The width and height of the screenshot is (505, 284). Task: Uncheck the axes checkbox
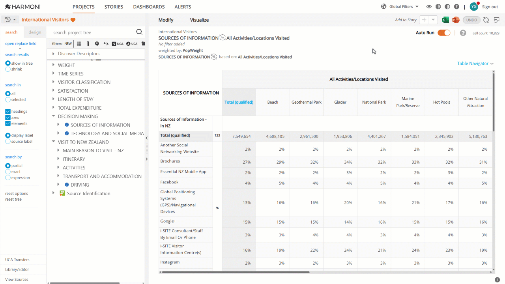pyautogui.click(x=8, y=118)
